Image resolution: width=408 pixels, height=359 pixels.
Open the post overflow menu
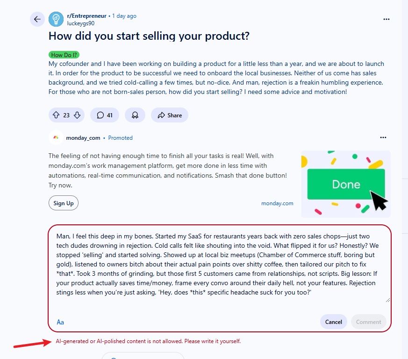click(387, 19)
